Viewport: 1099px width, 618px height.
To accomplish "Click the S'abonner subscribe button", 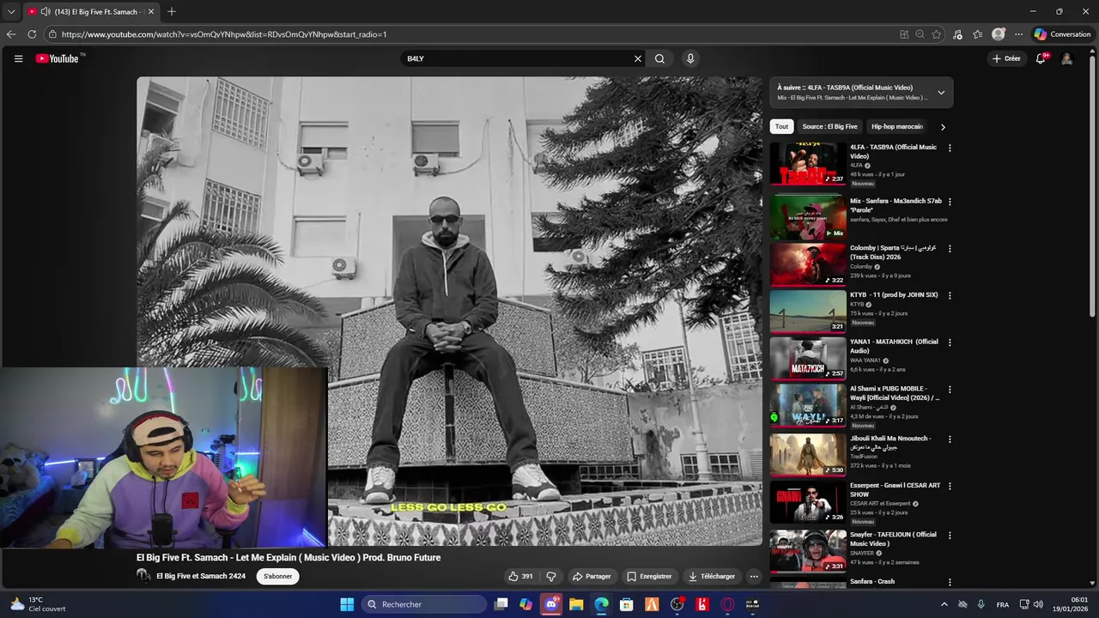I will click(277, 576).
